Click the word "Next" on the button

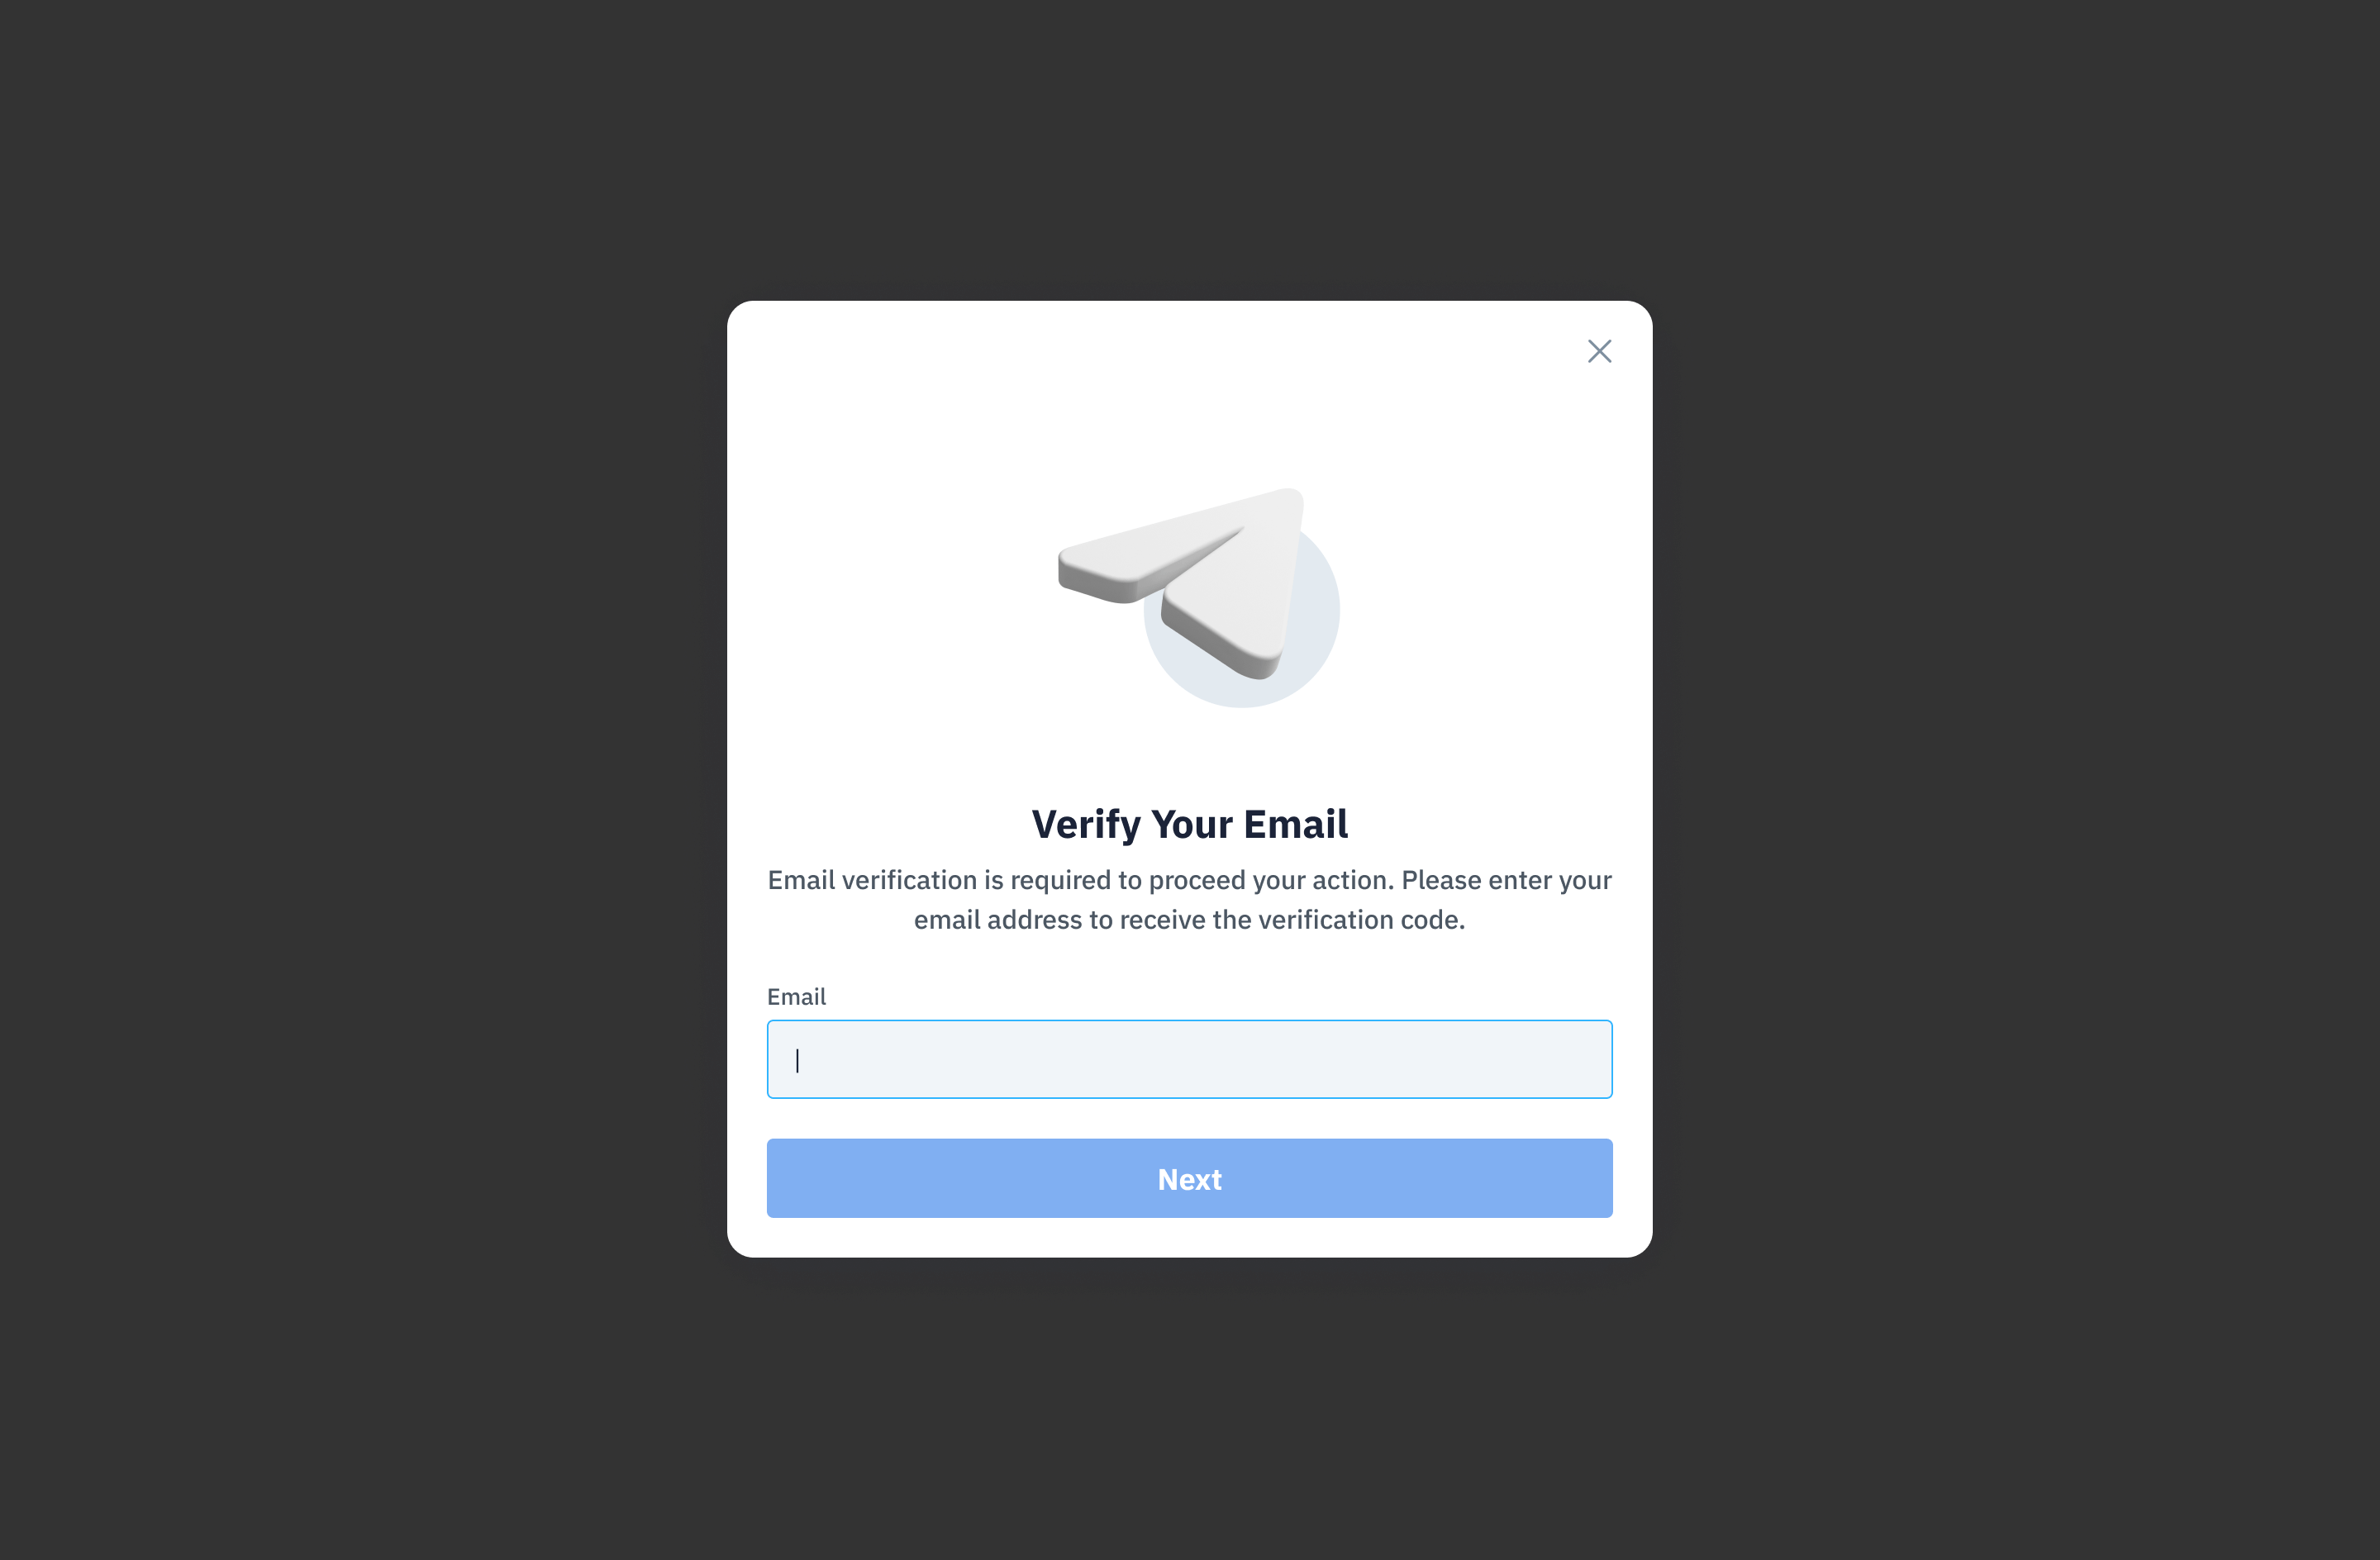coord(1189,1179)
